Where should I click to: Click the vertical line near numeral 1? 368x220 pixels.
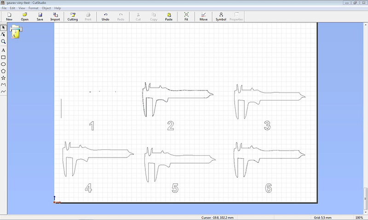click(61, 108)
